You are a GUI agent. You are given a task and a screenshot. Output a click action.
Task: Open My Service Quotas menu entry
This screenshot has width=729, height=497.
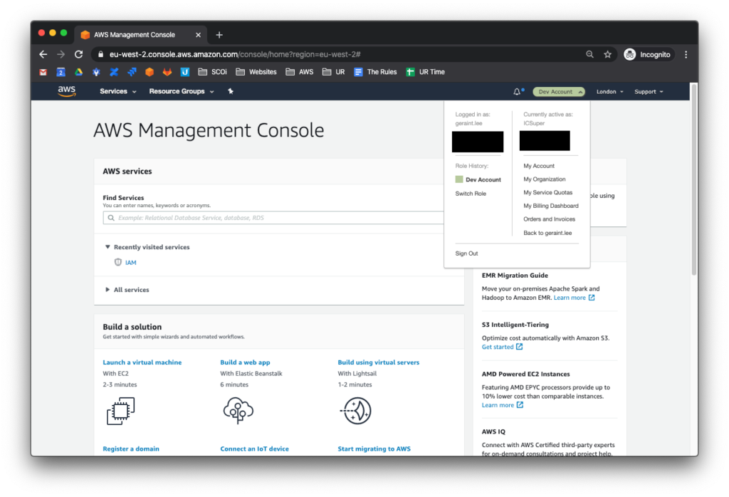(547, 192)
